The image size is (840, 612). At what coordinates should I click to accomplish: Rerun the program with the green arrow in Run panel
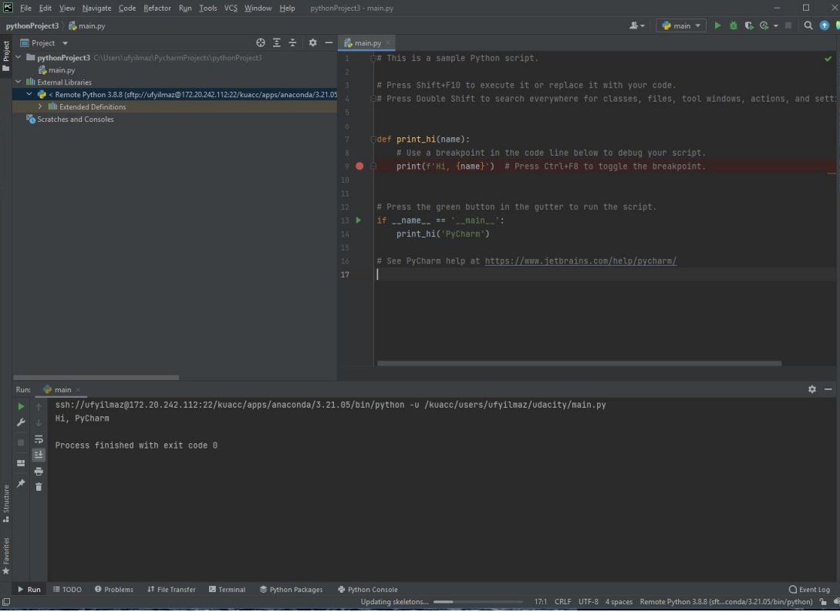(x=20, y=405)
